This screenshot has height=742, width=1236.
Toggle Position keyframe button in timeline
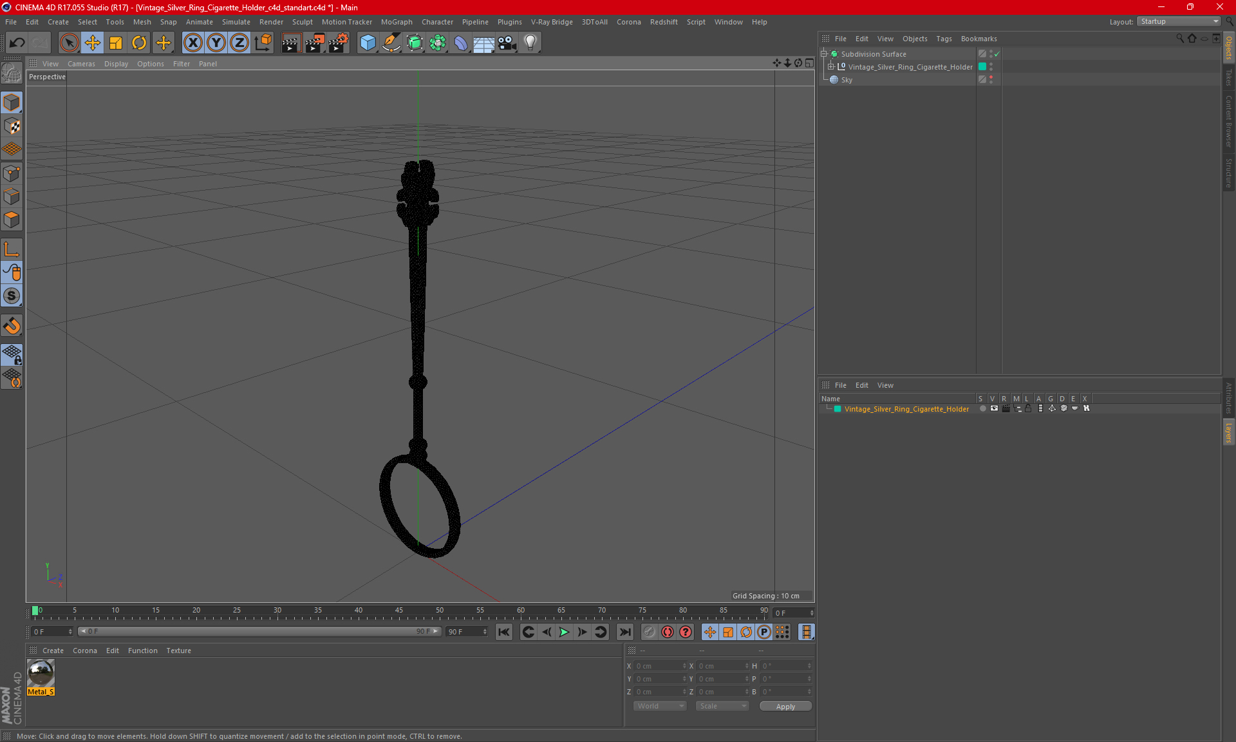(710, 633)
